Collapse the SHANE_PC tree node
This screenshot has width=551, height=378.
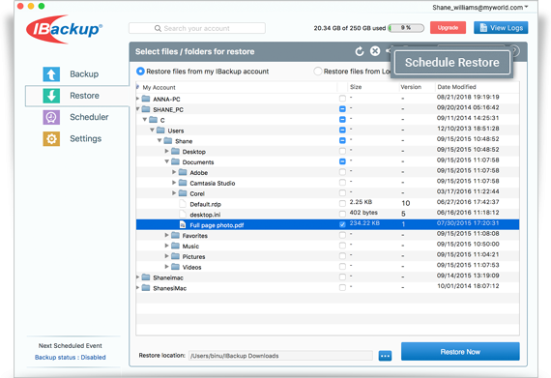pyautogui.click(x=137, y=109)
